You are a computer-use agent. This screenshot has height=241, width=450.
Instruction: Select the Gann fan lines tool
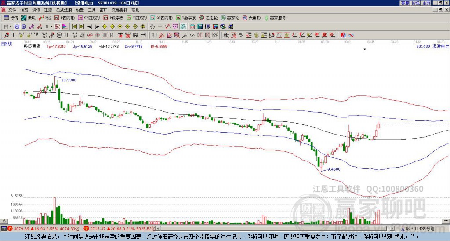pyautogui.click(x=162, y=35)
